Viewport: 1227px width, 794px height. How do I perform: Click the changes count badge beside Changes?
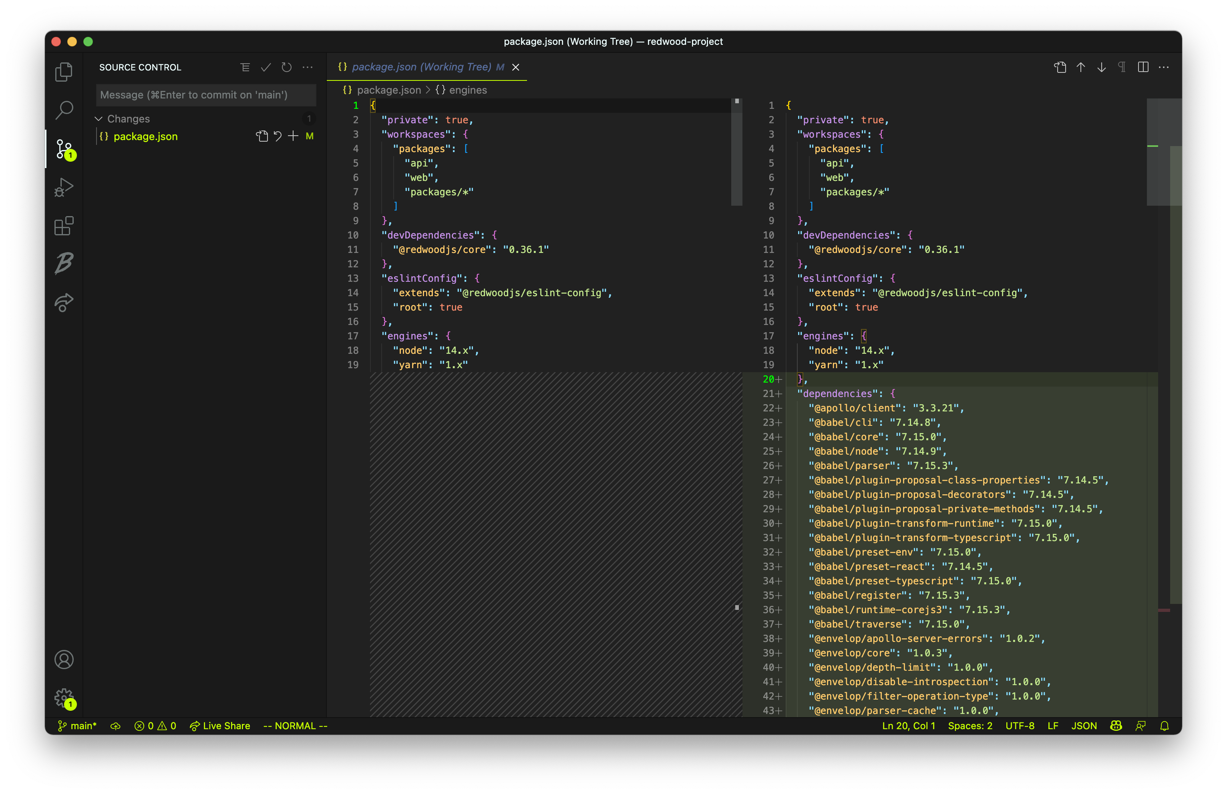pos(309,119)
